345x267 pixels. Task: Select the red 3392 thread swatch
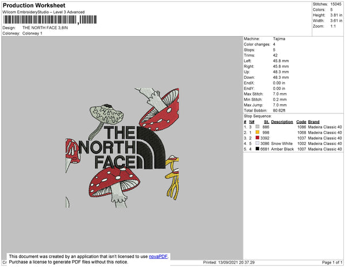click(x=258, y=138)
